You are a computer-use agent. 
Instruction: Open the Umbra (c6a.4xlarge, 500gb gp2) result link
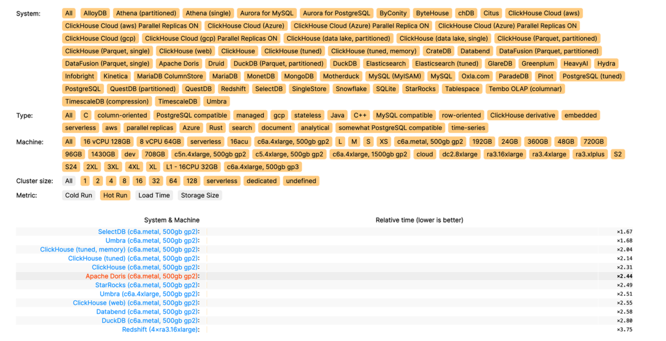click(x=149, y=294)
